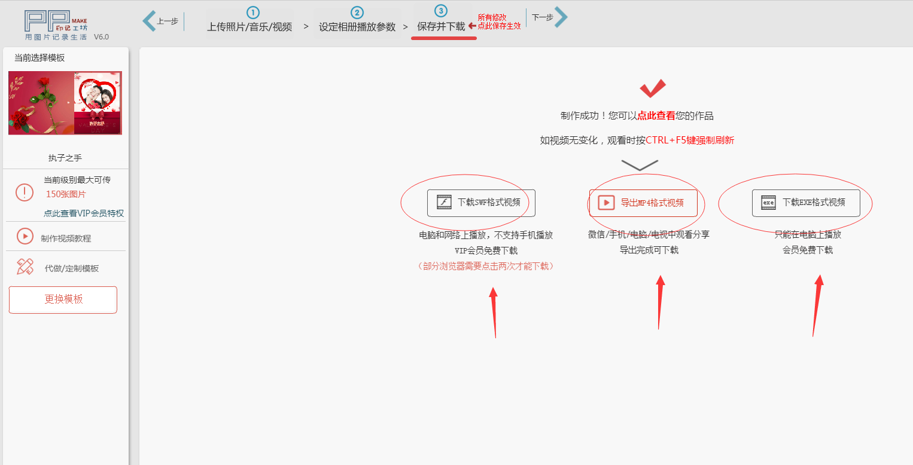The image size is (913, 465).
Task: Open 点此查看VIP会员特权 link
Action: 84,213
